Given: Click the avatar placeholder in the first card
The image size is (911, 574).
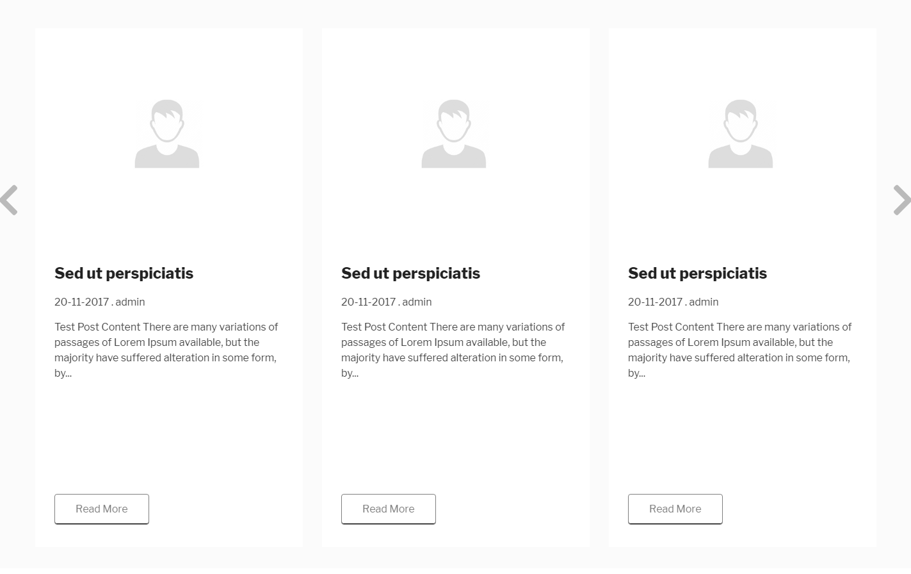Looking at the screenshot, I should (167, 134).
